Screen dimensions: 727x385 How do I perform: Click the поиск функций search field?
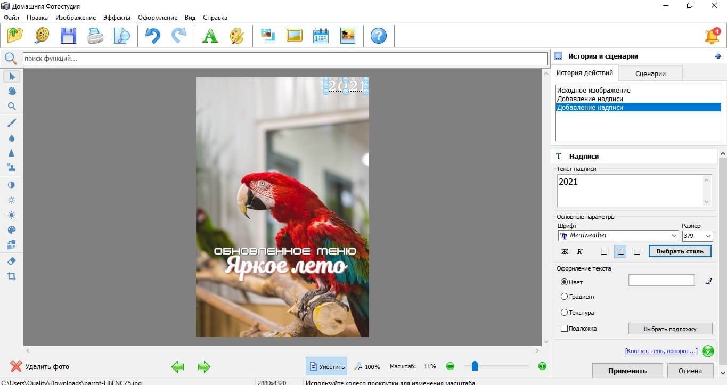pos(285,59)
